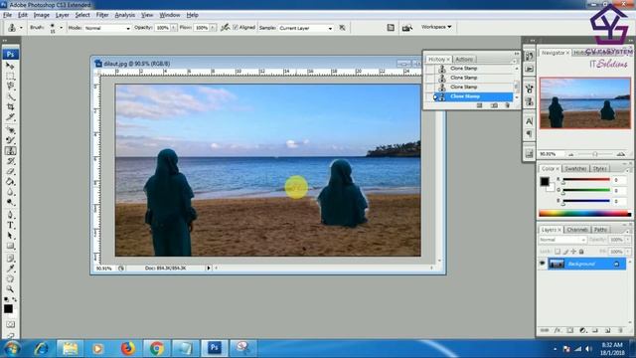Toggle ignore adjustment layers icon after Sample
This screenshot has width=636, height=358.
tap(342, 28)
